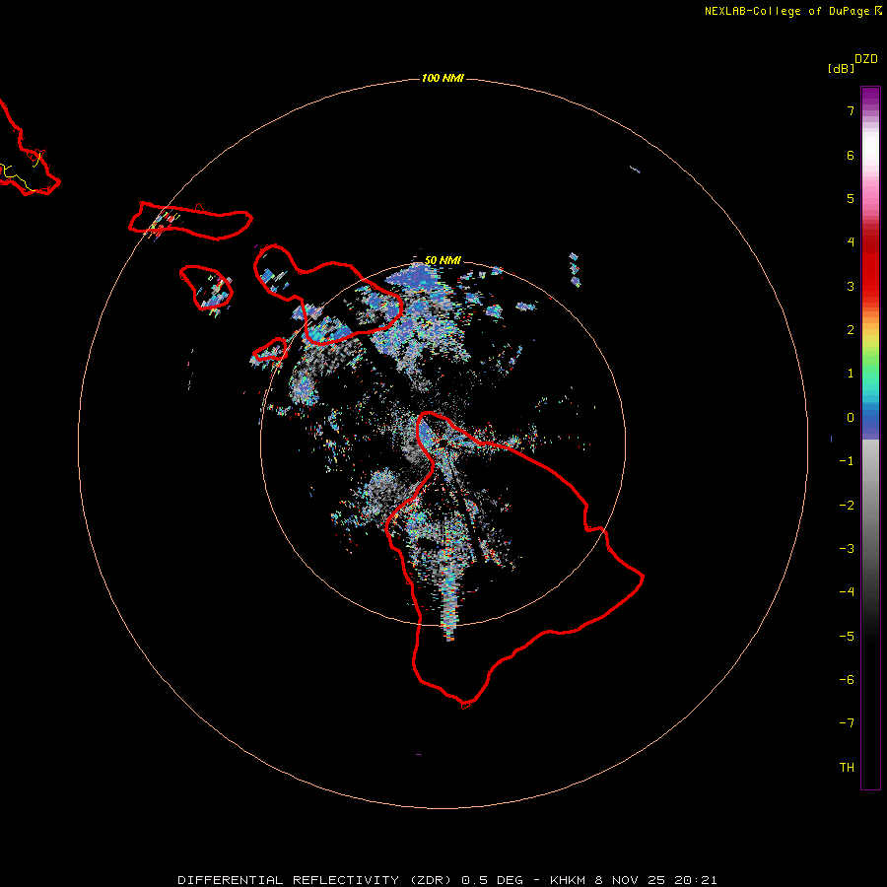The width and height of the screenshot is (887, 887).
Task: Click the 0.5 DEG elevation angle text
Action: coord(492,880)
